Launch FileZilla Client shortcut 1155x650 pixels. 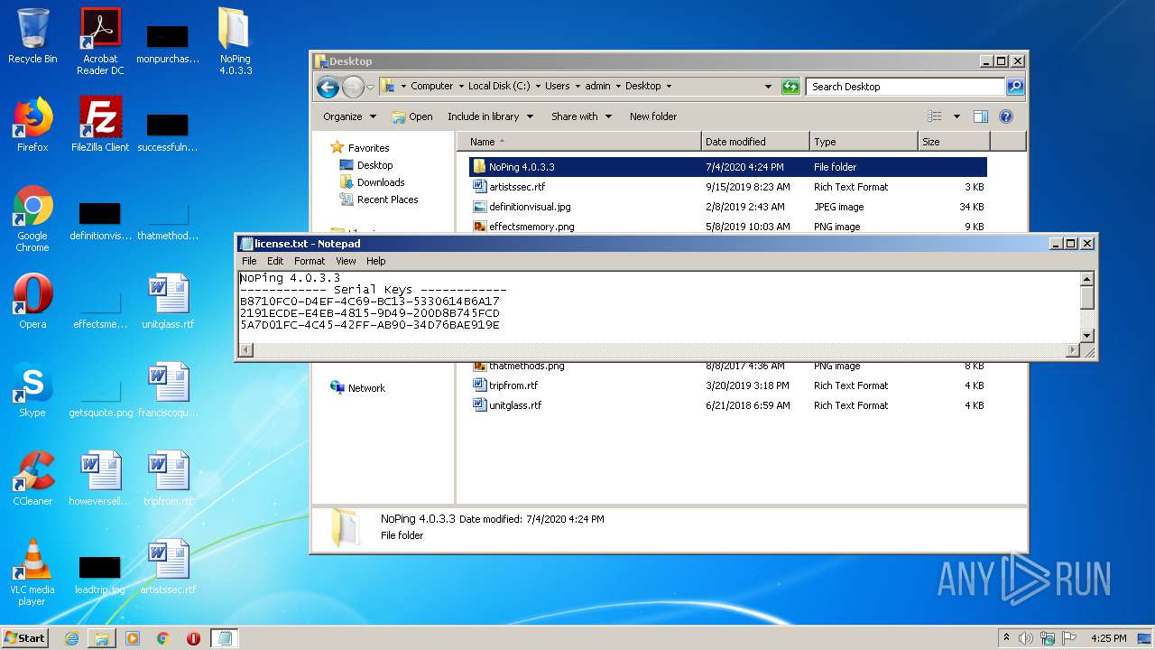point(100,125)
